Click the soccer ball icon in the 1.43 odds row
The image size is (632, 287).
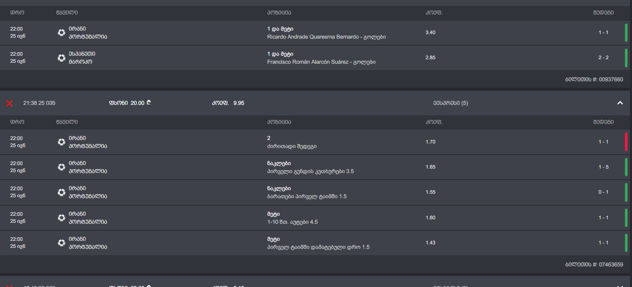click(61, 243)
